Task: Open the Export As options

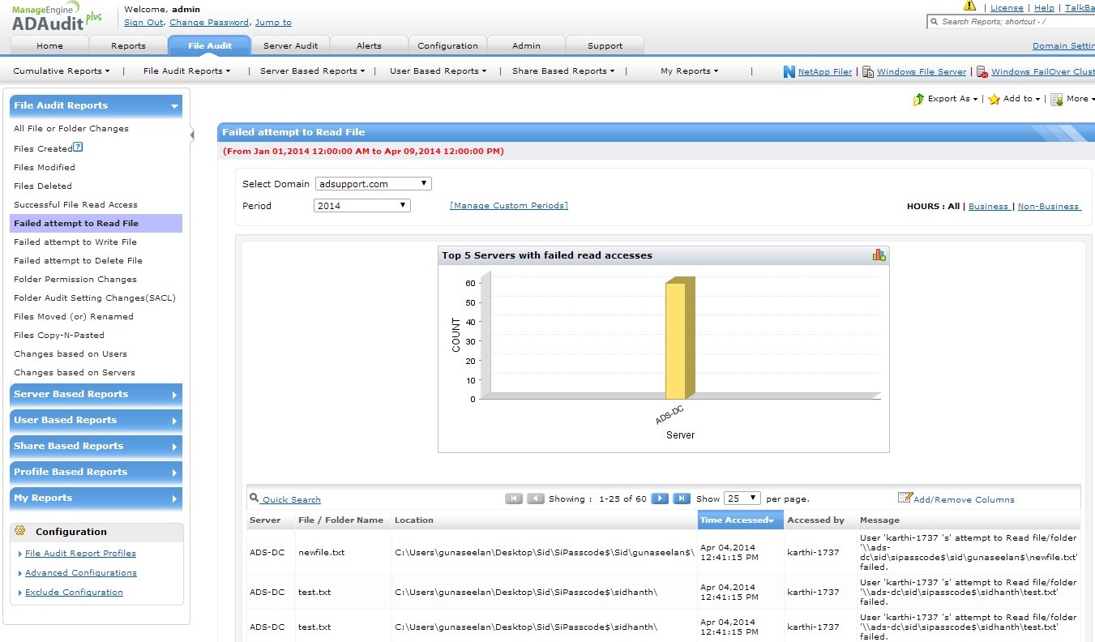Action: 943,98
